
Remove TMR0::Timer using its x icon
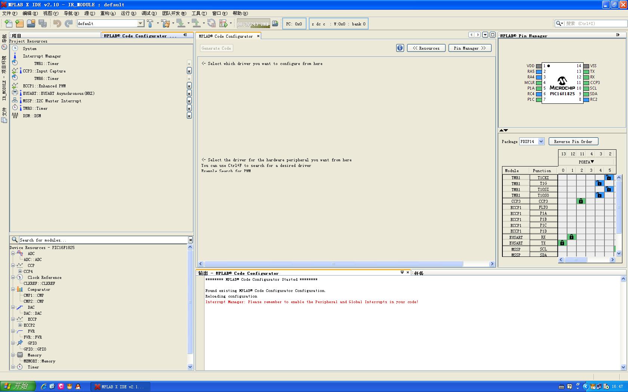pos(189,108)
